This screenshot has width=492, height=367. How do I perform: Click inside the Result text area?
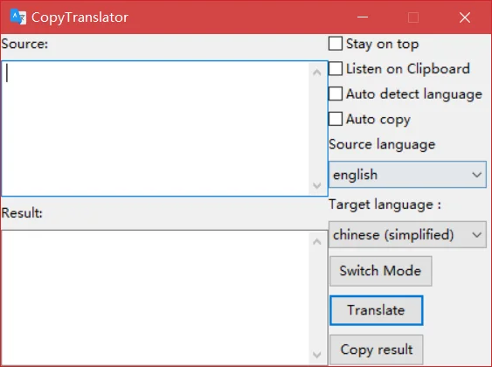pos(156,298)
